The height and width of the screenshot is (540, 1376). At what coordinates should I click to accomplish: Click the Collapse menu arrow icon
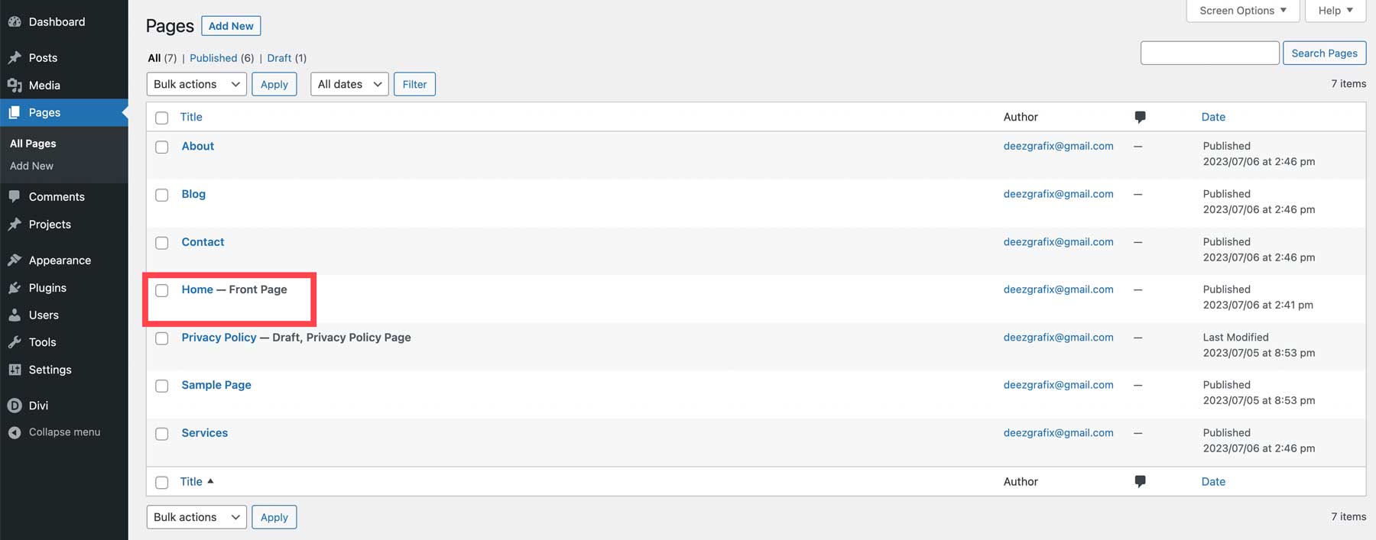[x=15, y=432]
